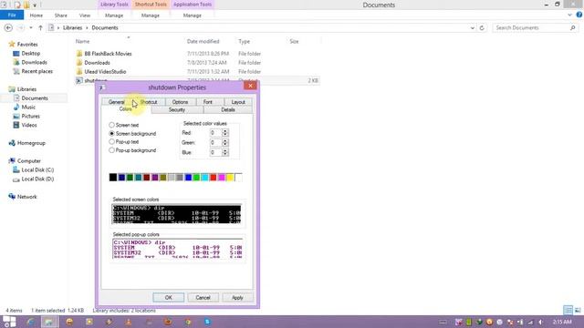The width and height of the screenshot is (584, 328).
Task: Switch to the General tab
Action: coord(116,102)
